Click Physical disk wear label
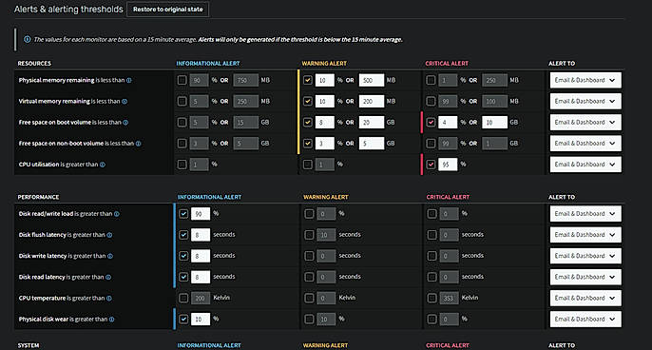Image resolution: width=652 pixels, height=350 pixels. pos(44,320)
